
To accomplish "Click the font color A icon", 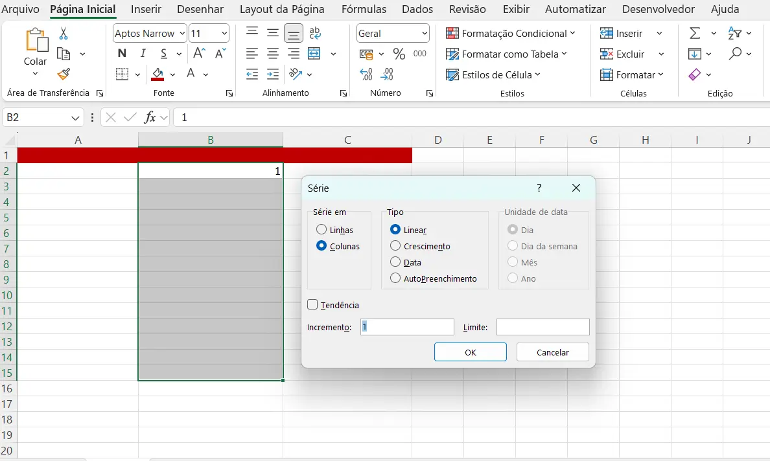I will tap(191, 74).
